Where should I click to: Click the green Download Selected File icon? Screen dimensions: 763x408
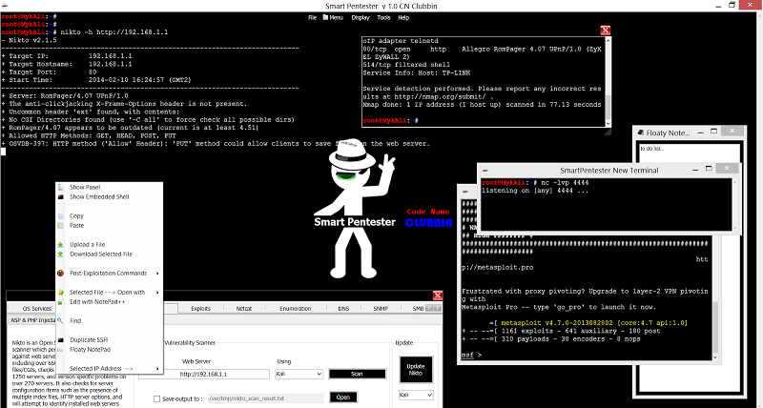click(60, 255)
